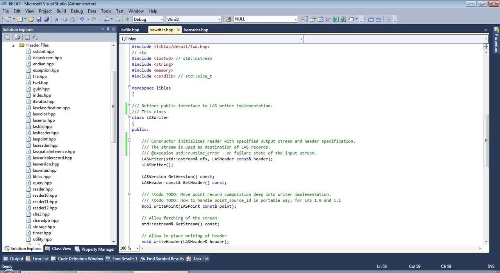Cut selection using the scissors icon
Image resolution: width=500 pixels, height=273 pixels.
click(x=56, y=19)
